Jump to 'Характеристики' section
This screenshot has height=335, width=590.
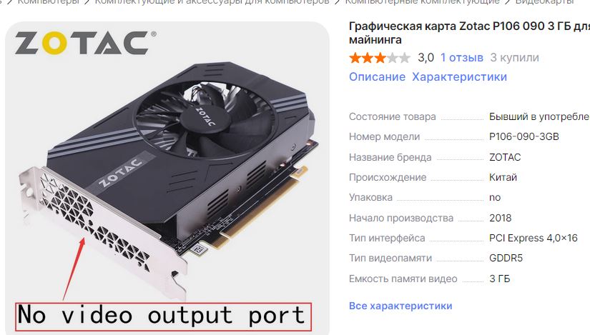click(459, 76)
